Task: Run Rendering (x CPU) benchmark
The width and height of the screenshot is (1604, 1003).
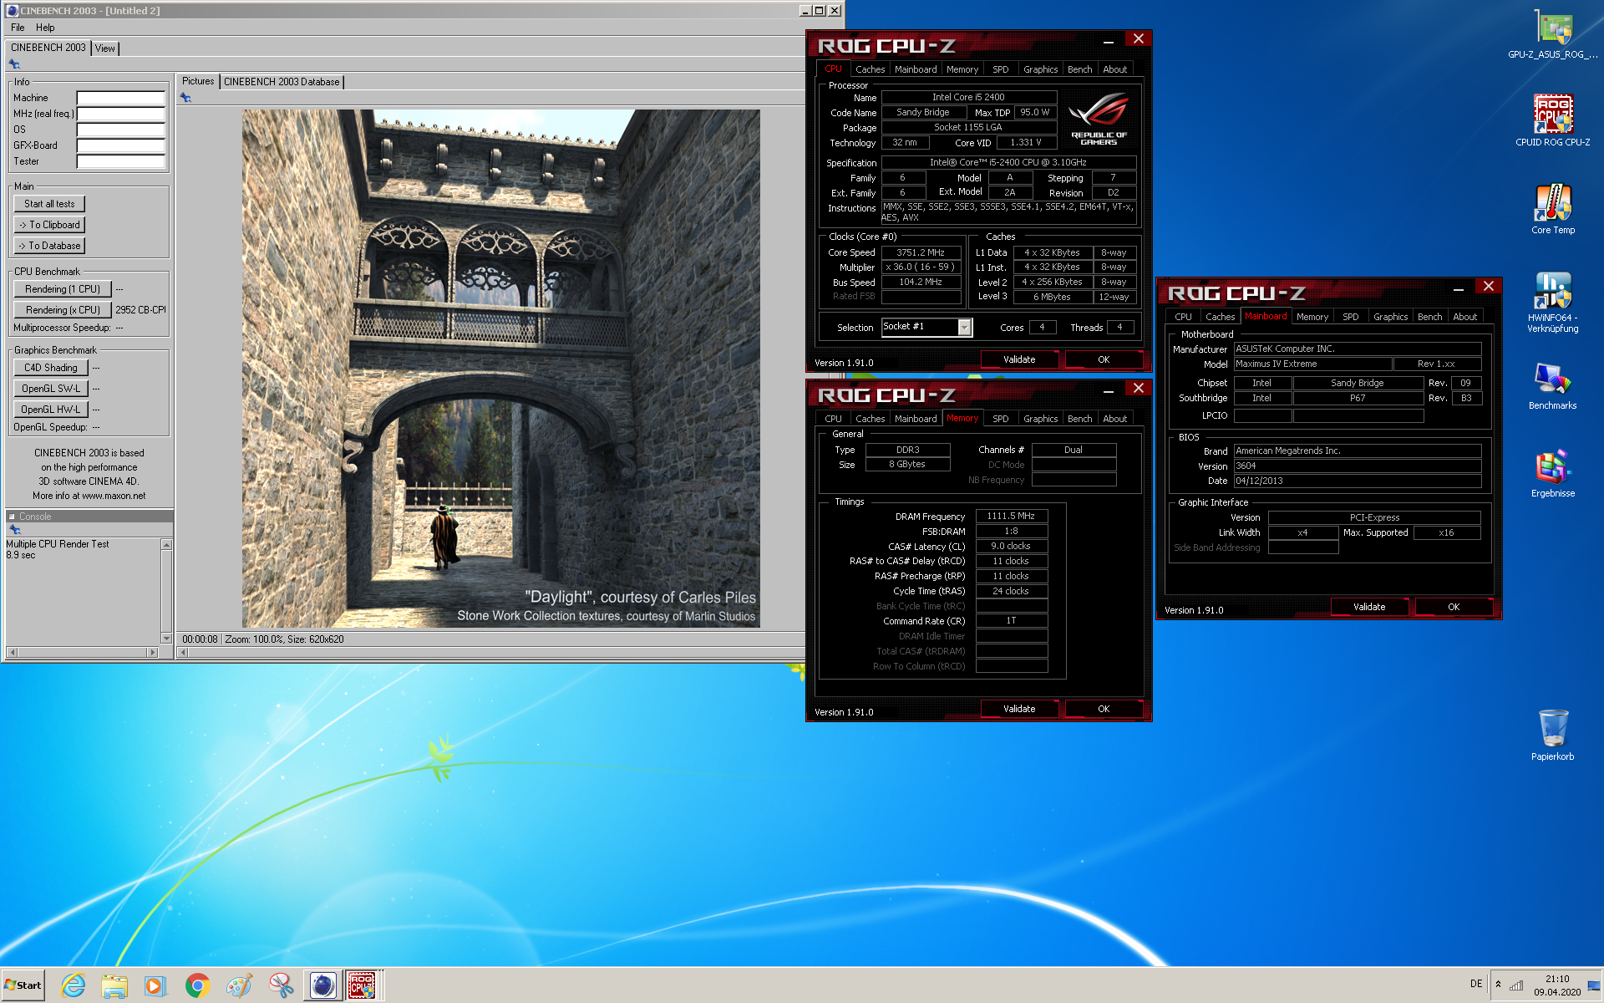Action: pyautogui.click(x=63, y=310)
